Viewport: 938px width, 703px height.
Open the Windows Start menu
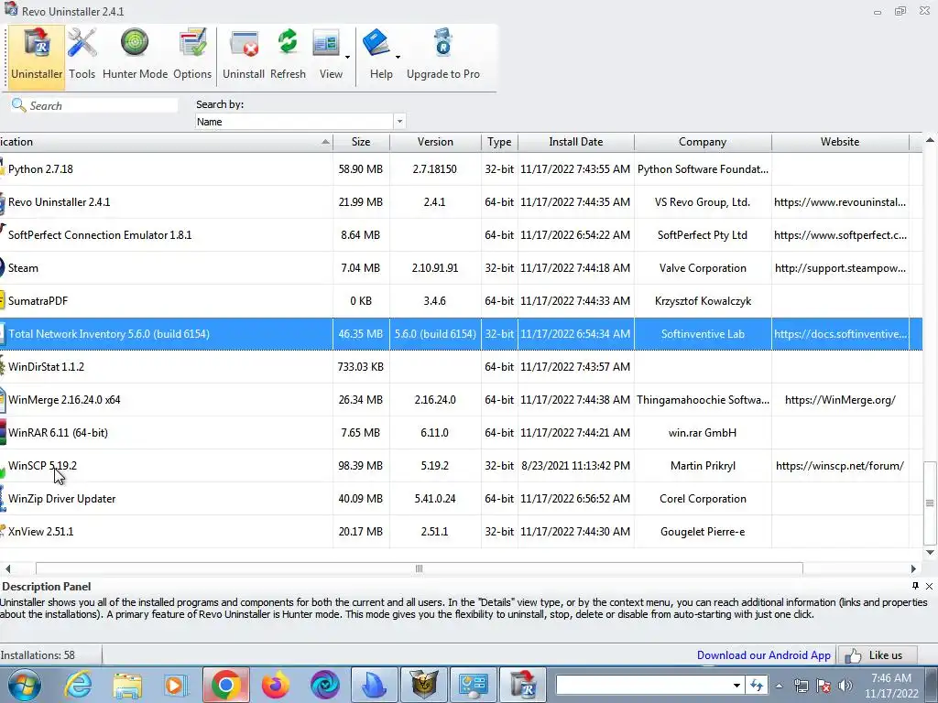(25, 685)
